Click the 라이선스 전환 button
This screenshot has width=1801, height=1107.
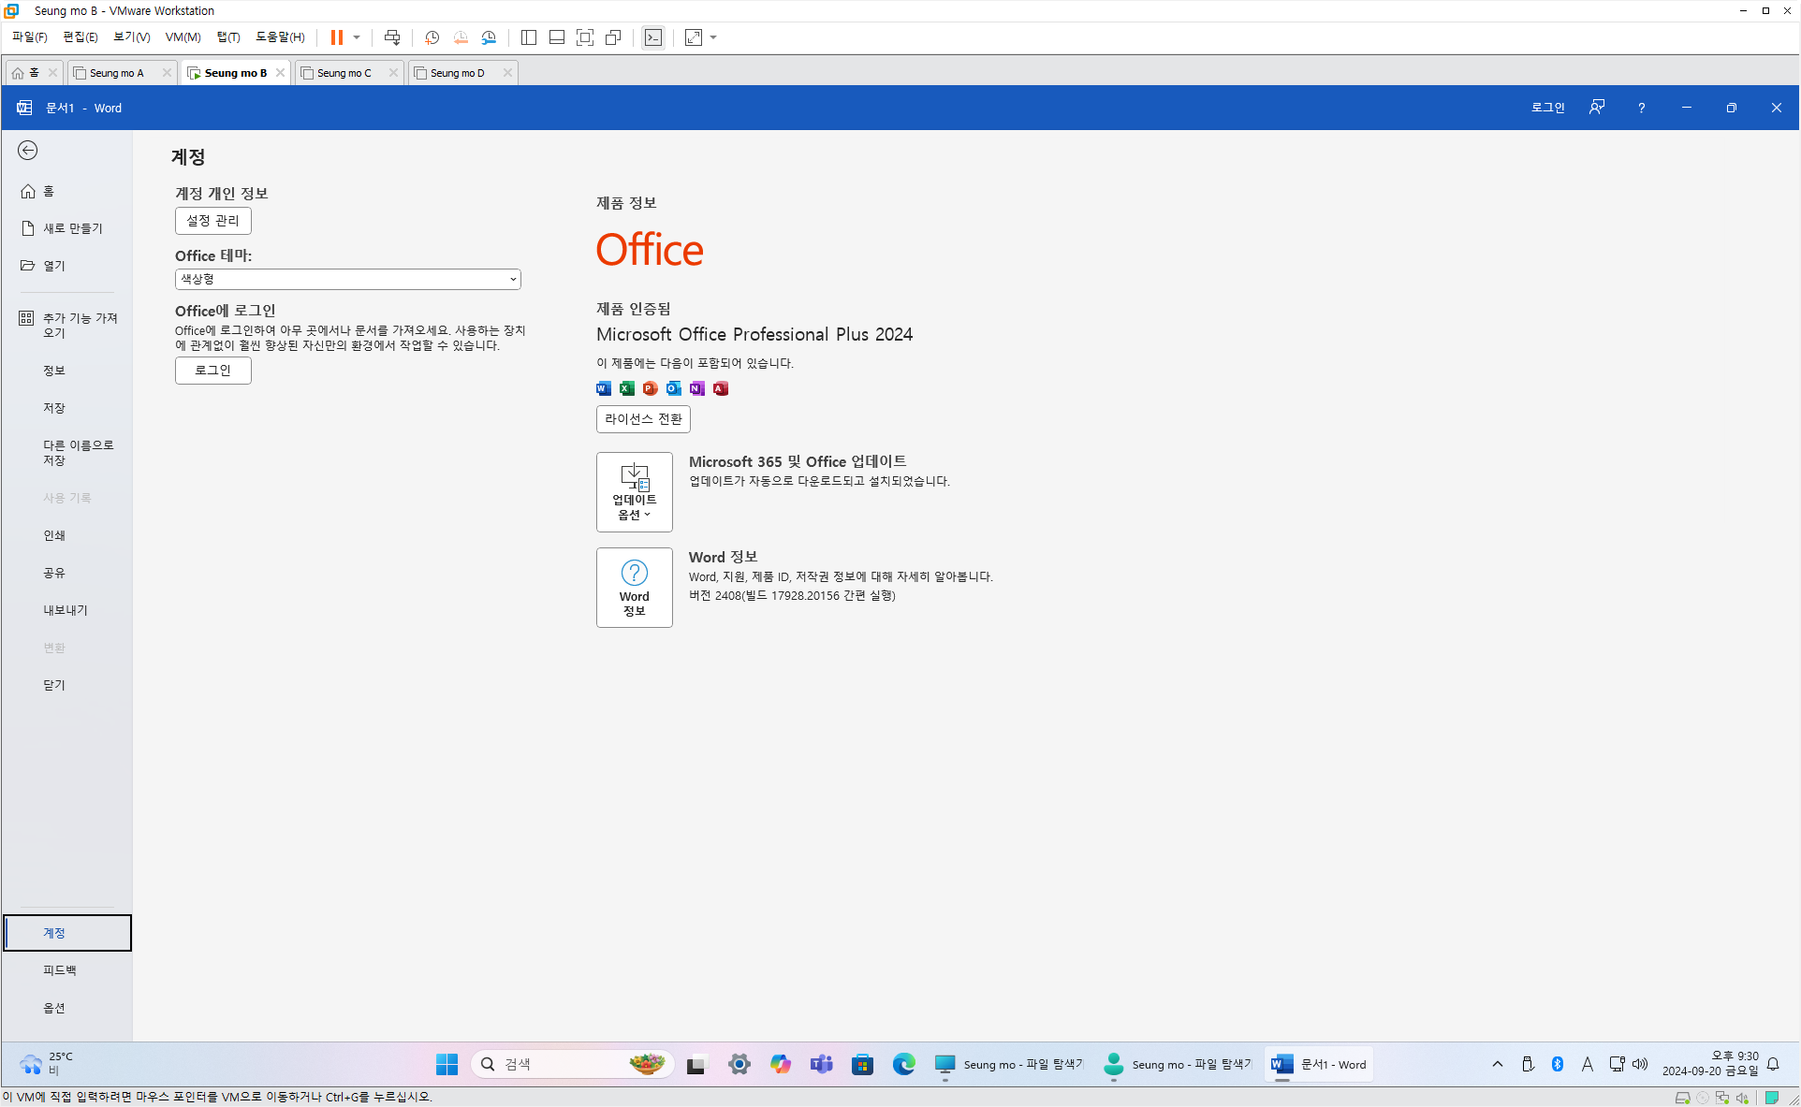[x=643, y=419]
